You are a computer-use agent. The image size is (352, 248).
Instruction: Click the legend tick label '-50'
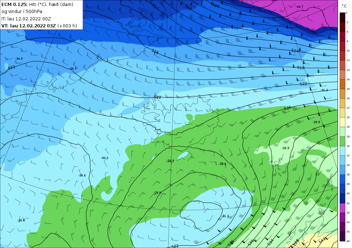pyautogui.click(x=348, y=222)
